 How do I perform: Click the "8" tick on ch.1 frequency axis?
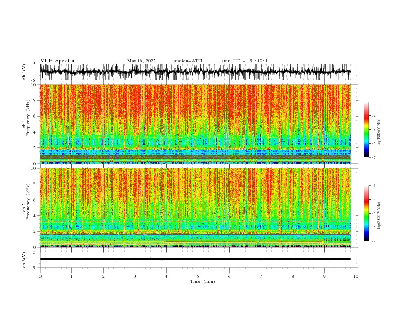point(35,100)
